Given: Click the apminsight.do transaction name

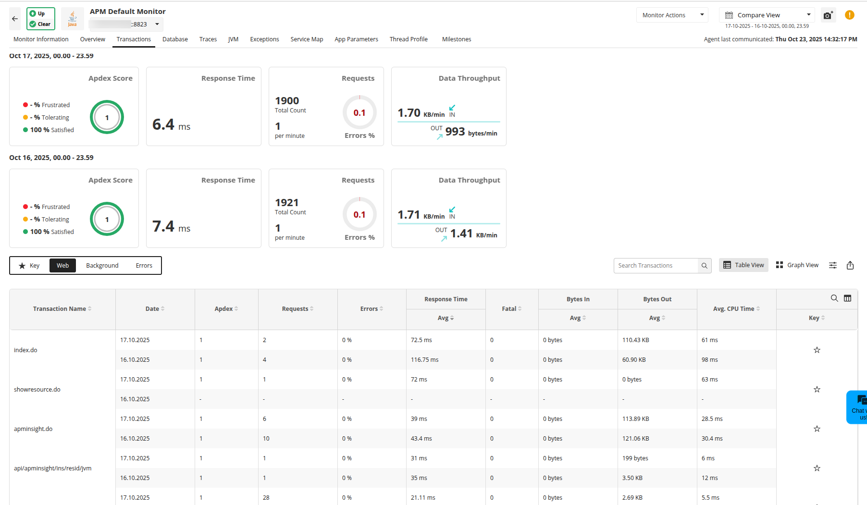Looking at the screenshot, I should coord(33,429).
